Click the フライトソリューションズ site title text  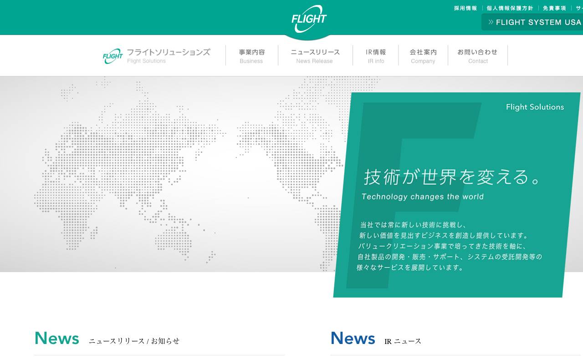[169, 52]
